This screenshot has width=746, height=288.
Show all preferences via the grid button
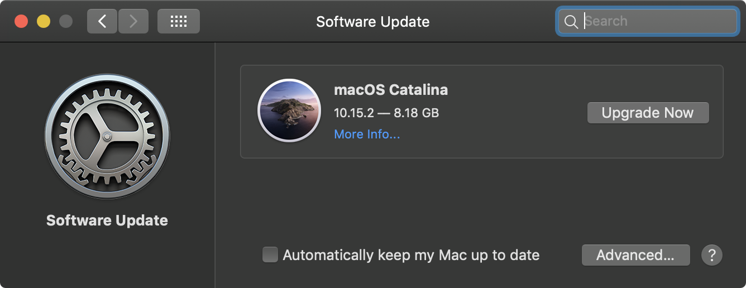[178, 21]
